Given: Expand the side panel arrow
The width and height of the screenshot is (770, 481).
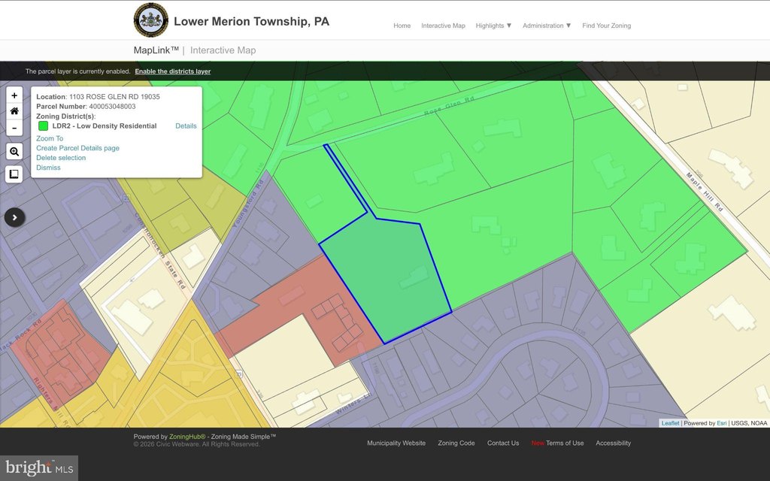Looking at the screenshot, I should pos(15,217).
